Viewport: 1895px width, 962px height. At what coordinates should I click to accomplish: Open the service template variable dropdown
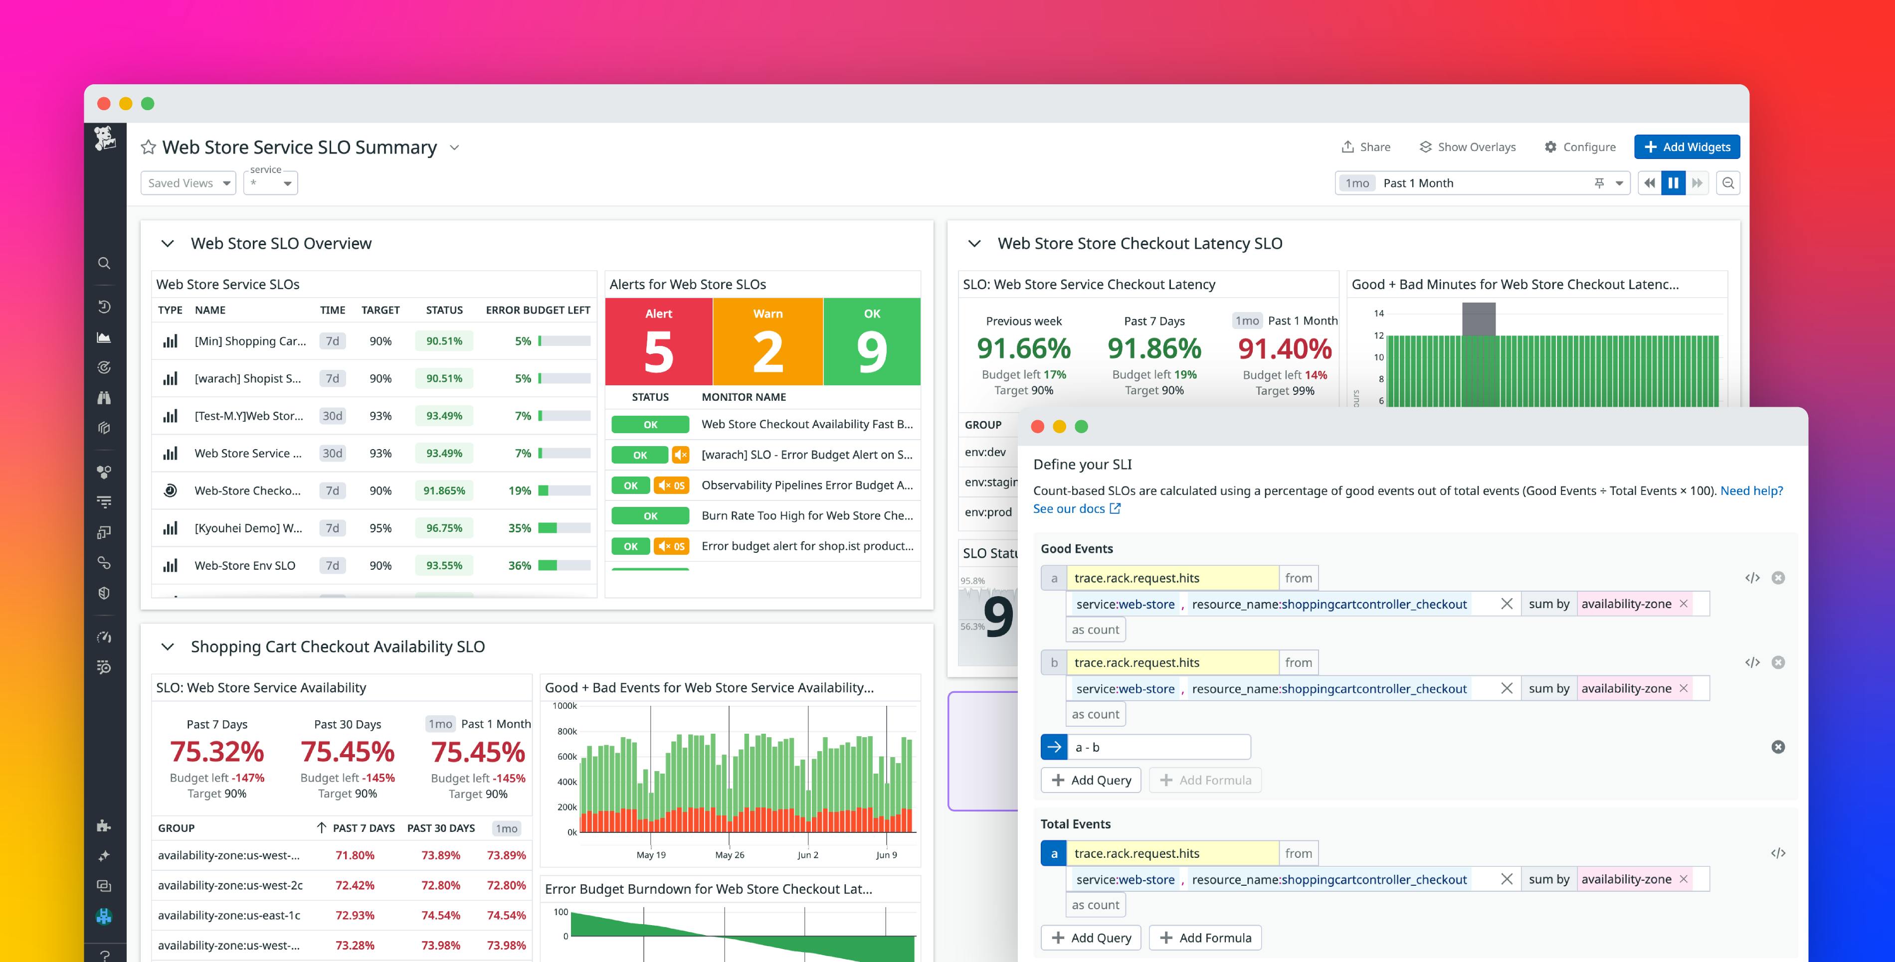(x=271, y=182)
